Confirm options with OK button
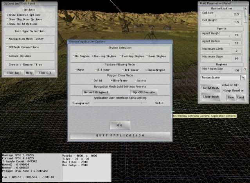This screenshot has width=250, height=183. [120, 125]
